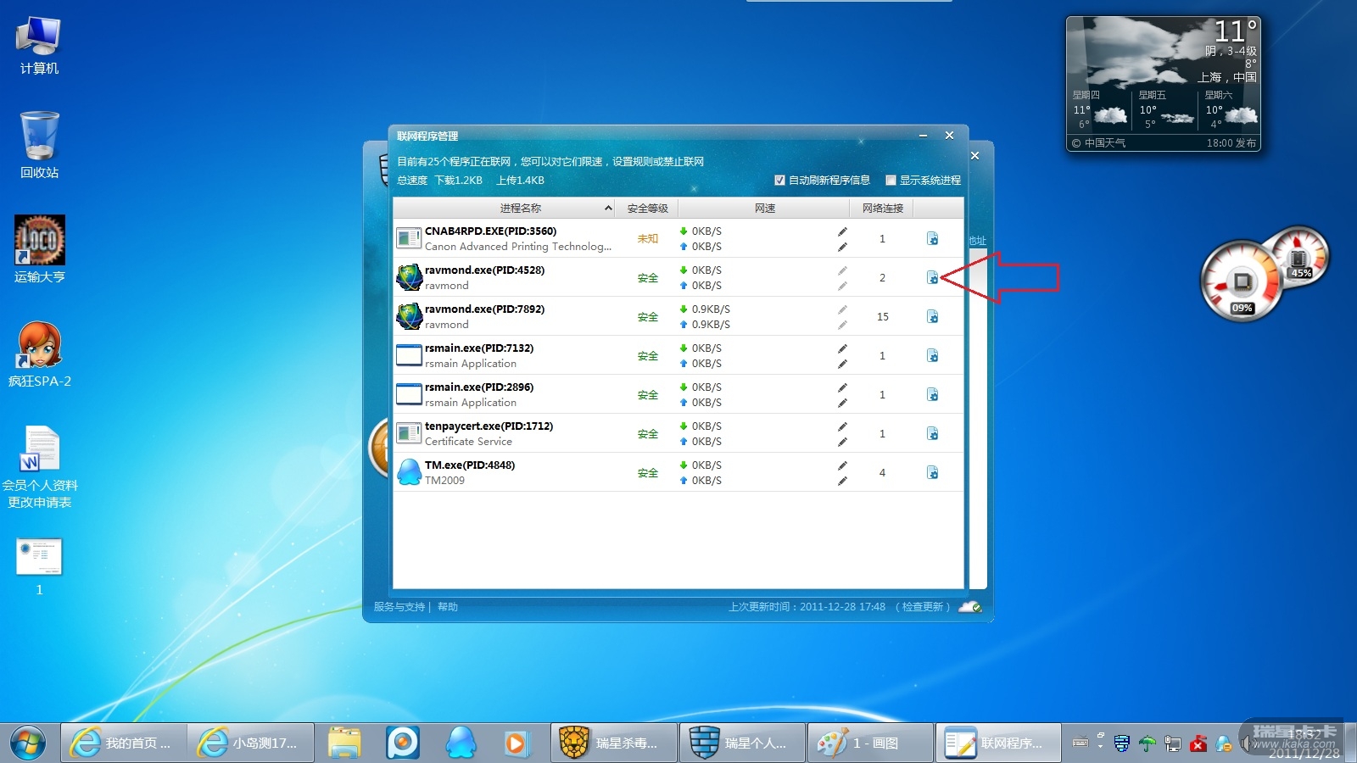
Task: Open Windows Explorer folder icon on taskbar
Action: coord(345,743)
